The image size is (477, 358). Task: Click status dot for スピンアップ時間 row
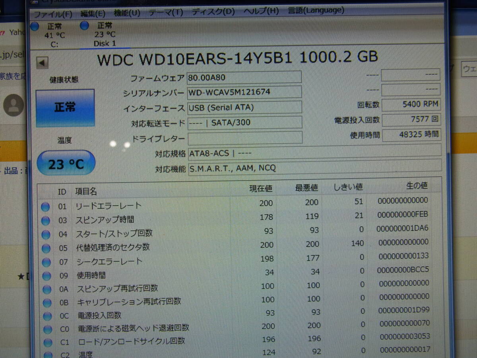[x=46, y=220]
